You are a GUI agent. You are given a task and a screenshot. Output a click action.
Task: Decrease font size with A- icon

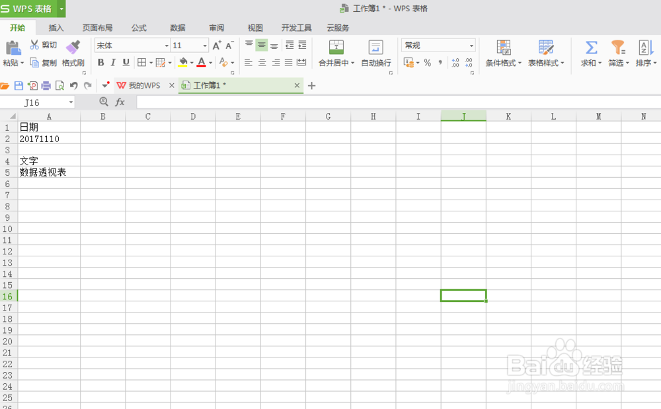click(x=230, y=45)
